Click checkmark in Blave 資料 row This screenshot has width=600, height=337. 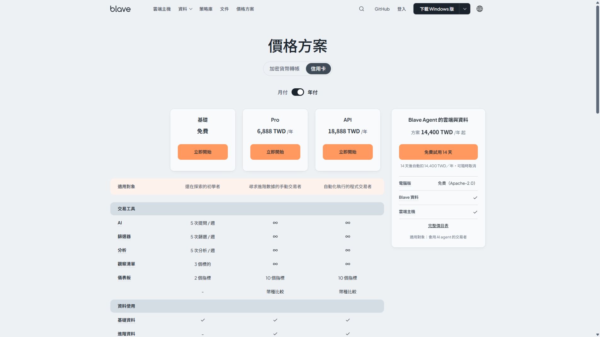point(475,198)
